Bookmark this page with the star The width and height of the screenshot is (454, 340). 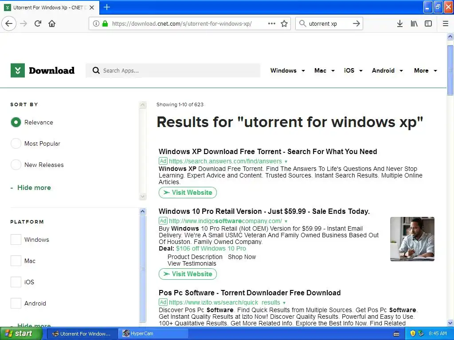pos(284,23)
